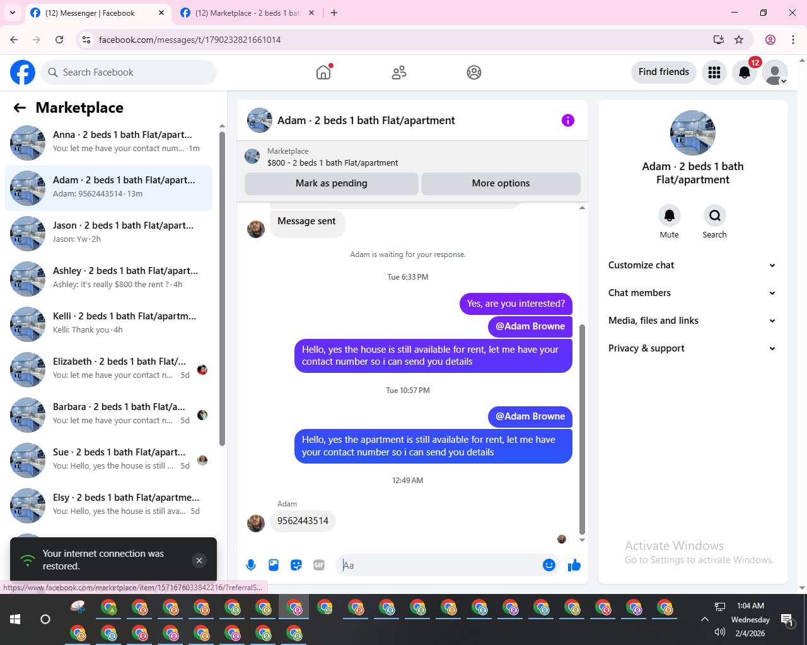
Task: Click the Search Facebook field
Action: pos(129,72)
